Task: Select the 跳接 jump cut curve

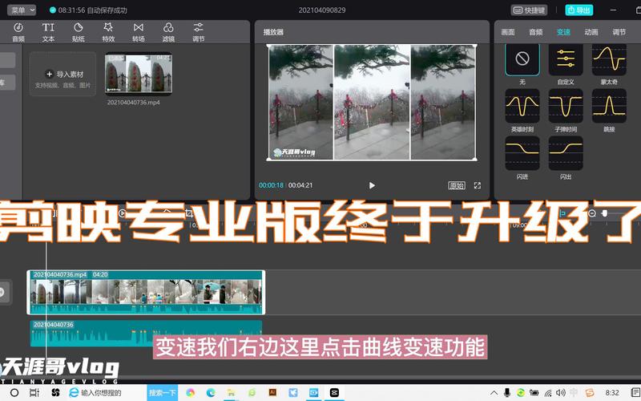Action: (x=609, y=106)
